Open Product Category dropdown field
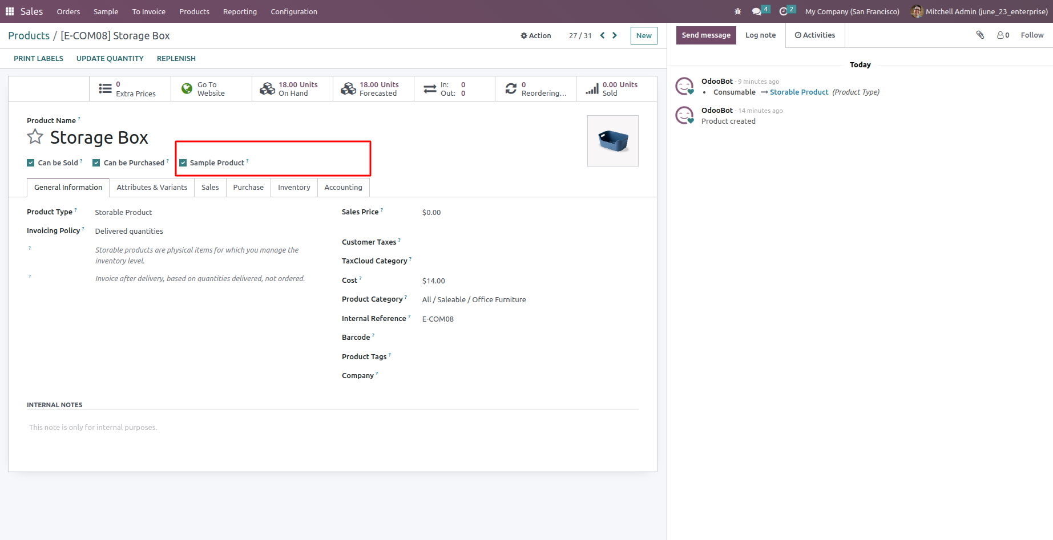 [x=530, y=299]
